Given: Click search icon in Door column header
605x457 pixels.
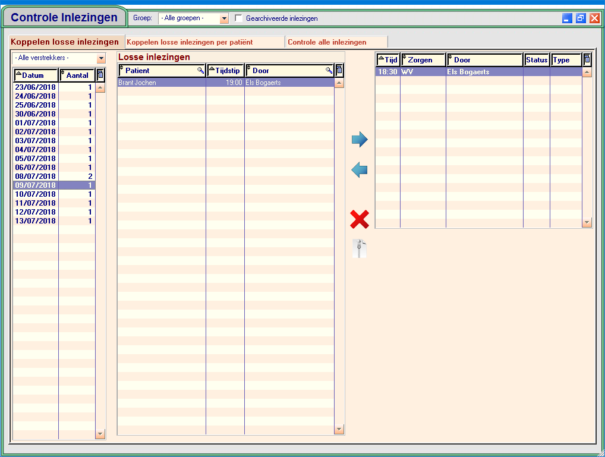Looking at the screenshot, I should click(329, 71).
